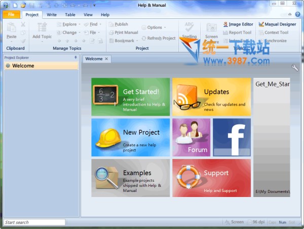This screenshot has height=229, width=304.
Task: Open the Context Tool
Action: [274, 32]
